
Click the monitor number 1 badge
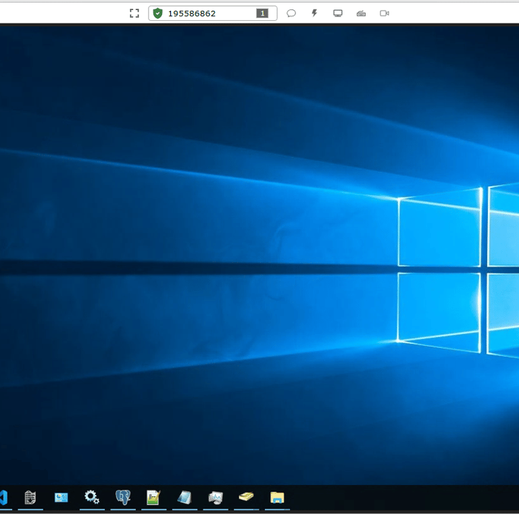click(x=262, y=14)
